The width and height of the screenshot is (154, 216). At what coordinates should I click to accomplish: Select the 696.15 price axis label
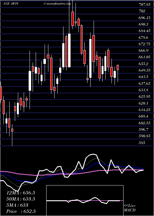(144, 18)
